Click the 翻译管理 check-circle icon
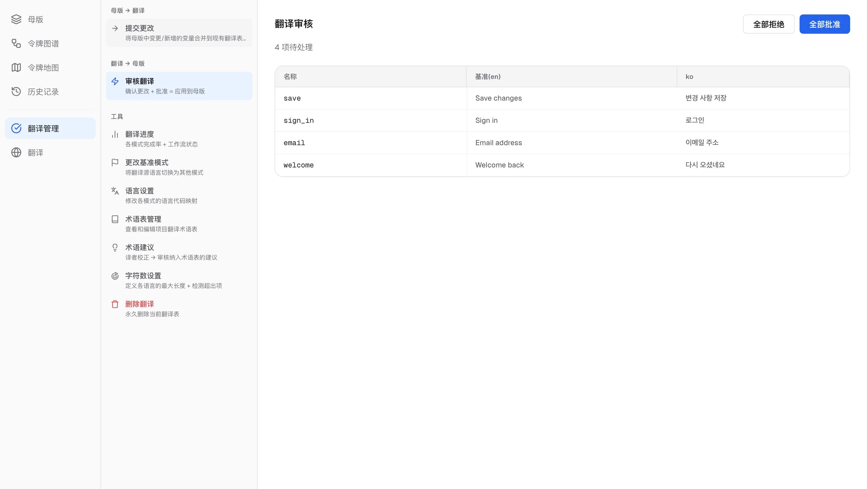Image resolution: width=867 pixels, height=489 pixels. (x=16, y=128)
